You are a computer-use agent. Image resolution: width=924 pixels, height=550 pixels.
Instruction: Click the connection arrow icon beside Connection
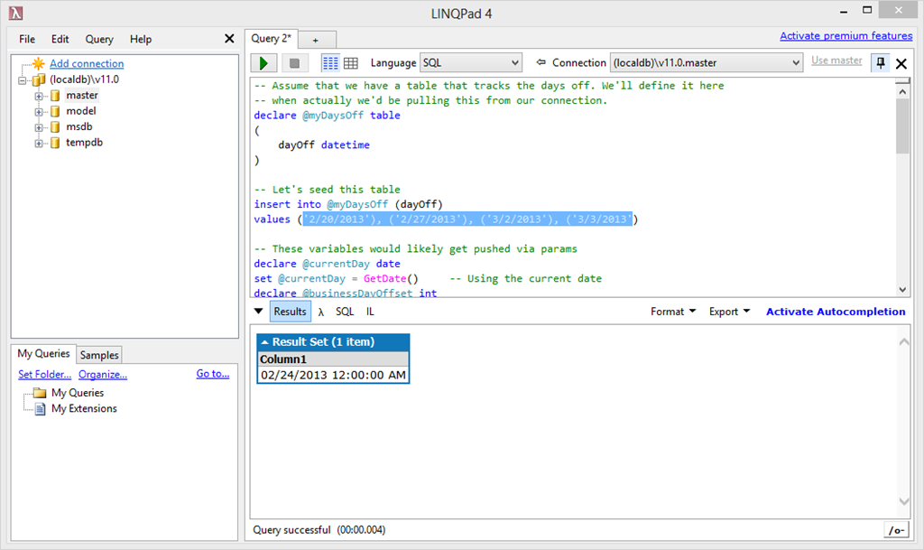tap(541, 62)
